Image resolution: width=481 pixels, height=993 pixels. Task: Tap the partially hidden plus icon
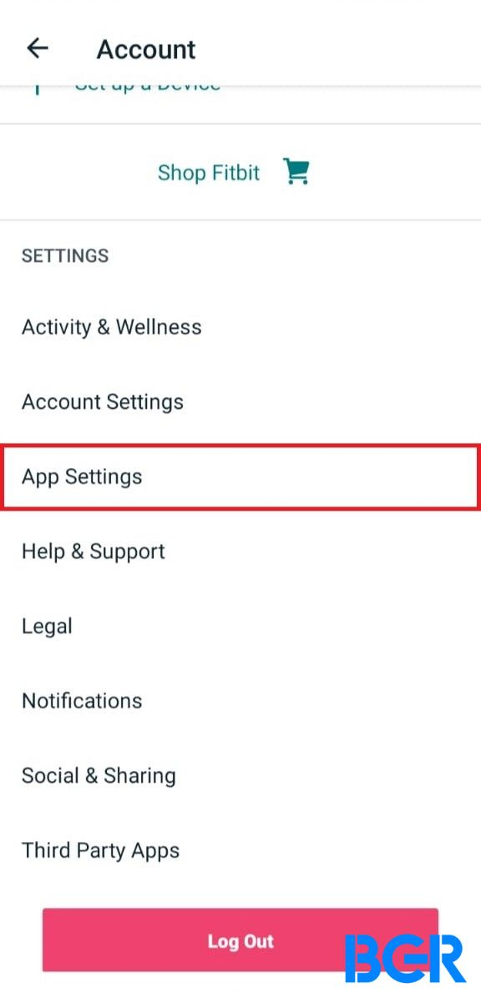(37, 88)
